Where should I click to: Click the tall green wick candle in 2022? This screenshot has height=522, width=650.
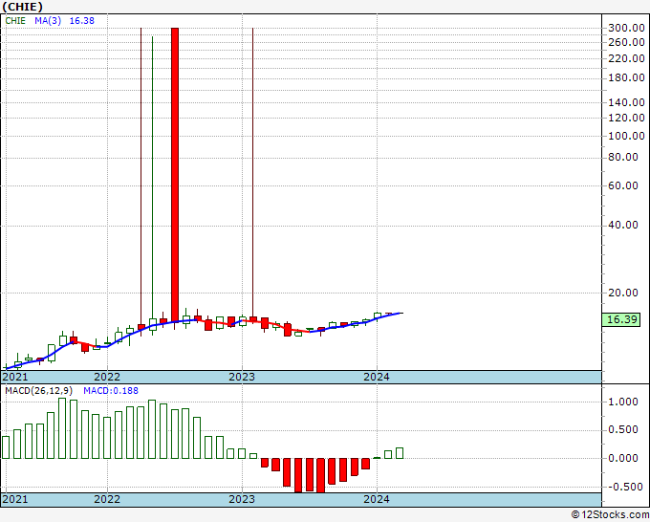[153, 185]
